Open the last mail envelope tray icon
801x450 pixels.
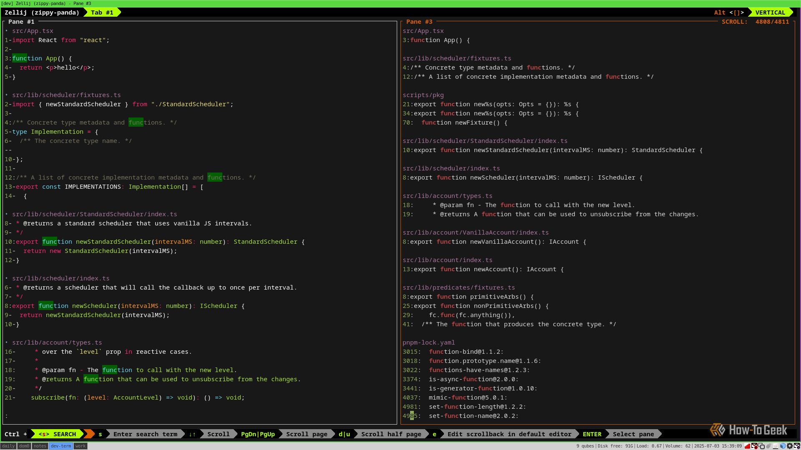(797, 446)
